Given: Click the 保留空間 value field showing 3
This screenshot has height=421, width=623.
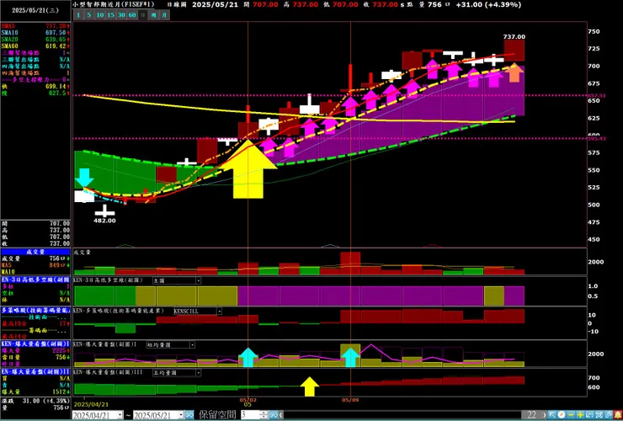Looking at the screenshot, I should click(249, 415).
